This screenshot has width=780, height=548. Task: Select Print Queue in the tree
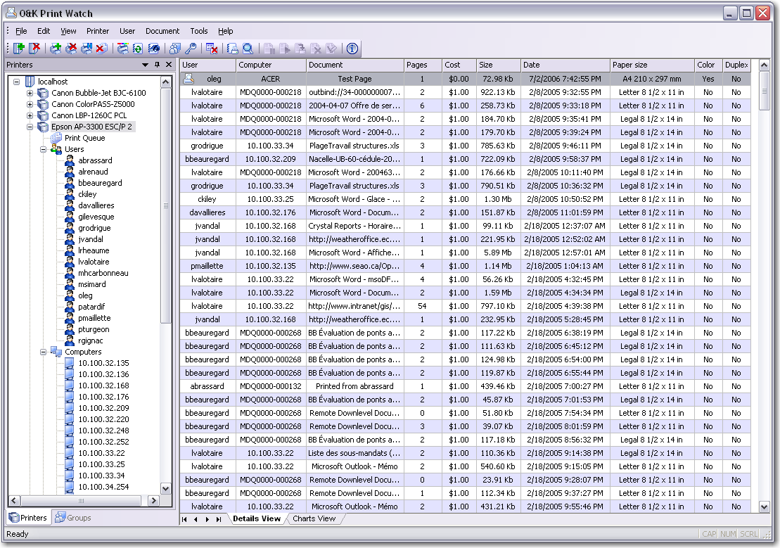pos(84,138)
